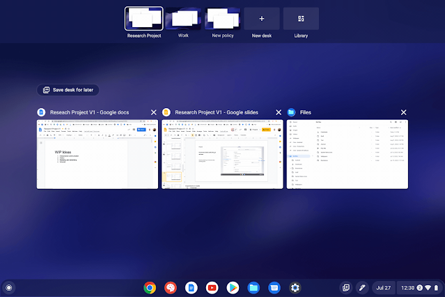The height and width of the screenshot is (297, 445).
Task: Click the save icon on Save desk for later
Action: tap(46, 90)
